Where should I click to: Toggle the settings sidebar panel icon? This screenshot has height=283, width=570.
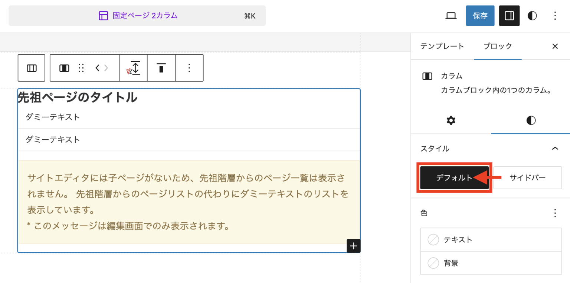pos(509,16)
